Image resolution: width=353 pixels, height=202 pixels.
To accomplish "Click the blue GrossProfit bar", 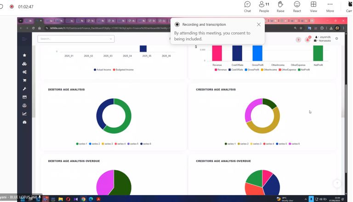I will click(x=257, y=53).
